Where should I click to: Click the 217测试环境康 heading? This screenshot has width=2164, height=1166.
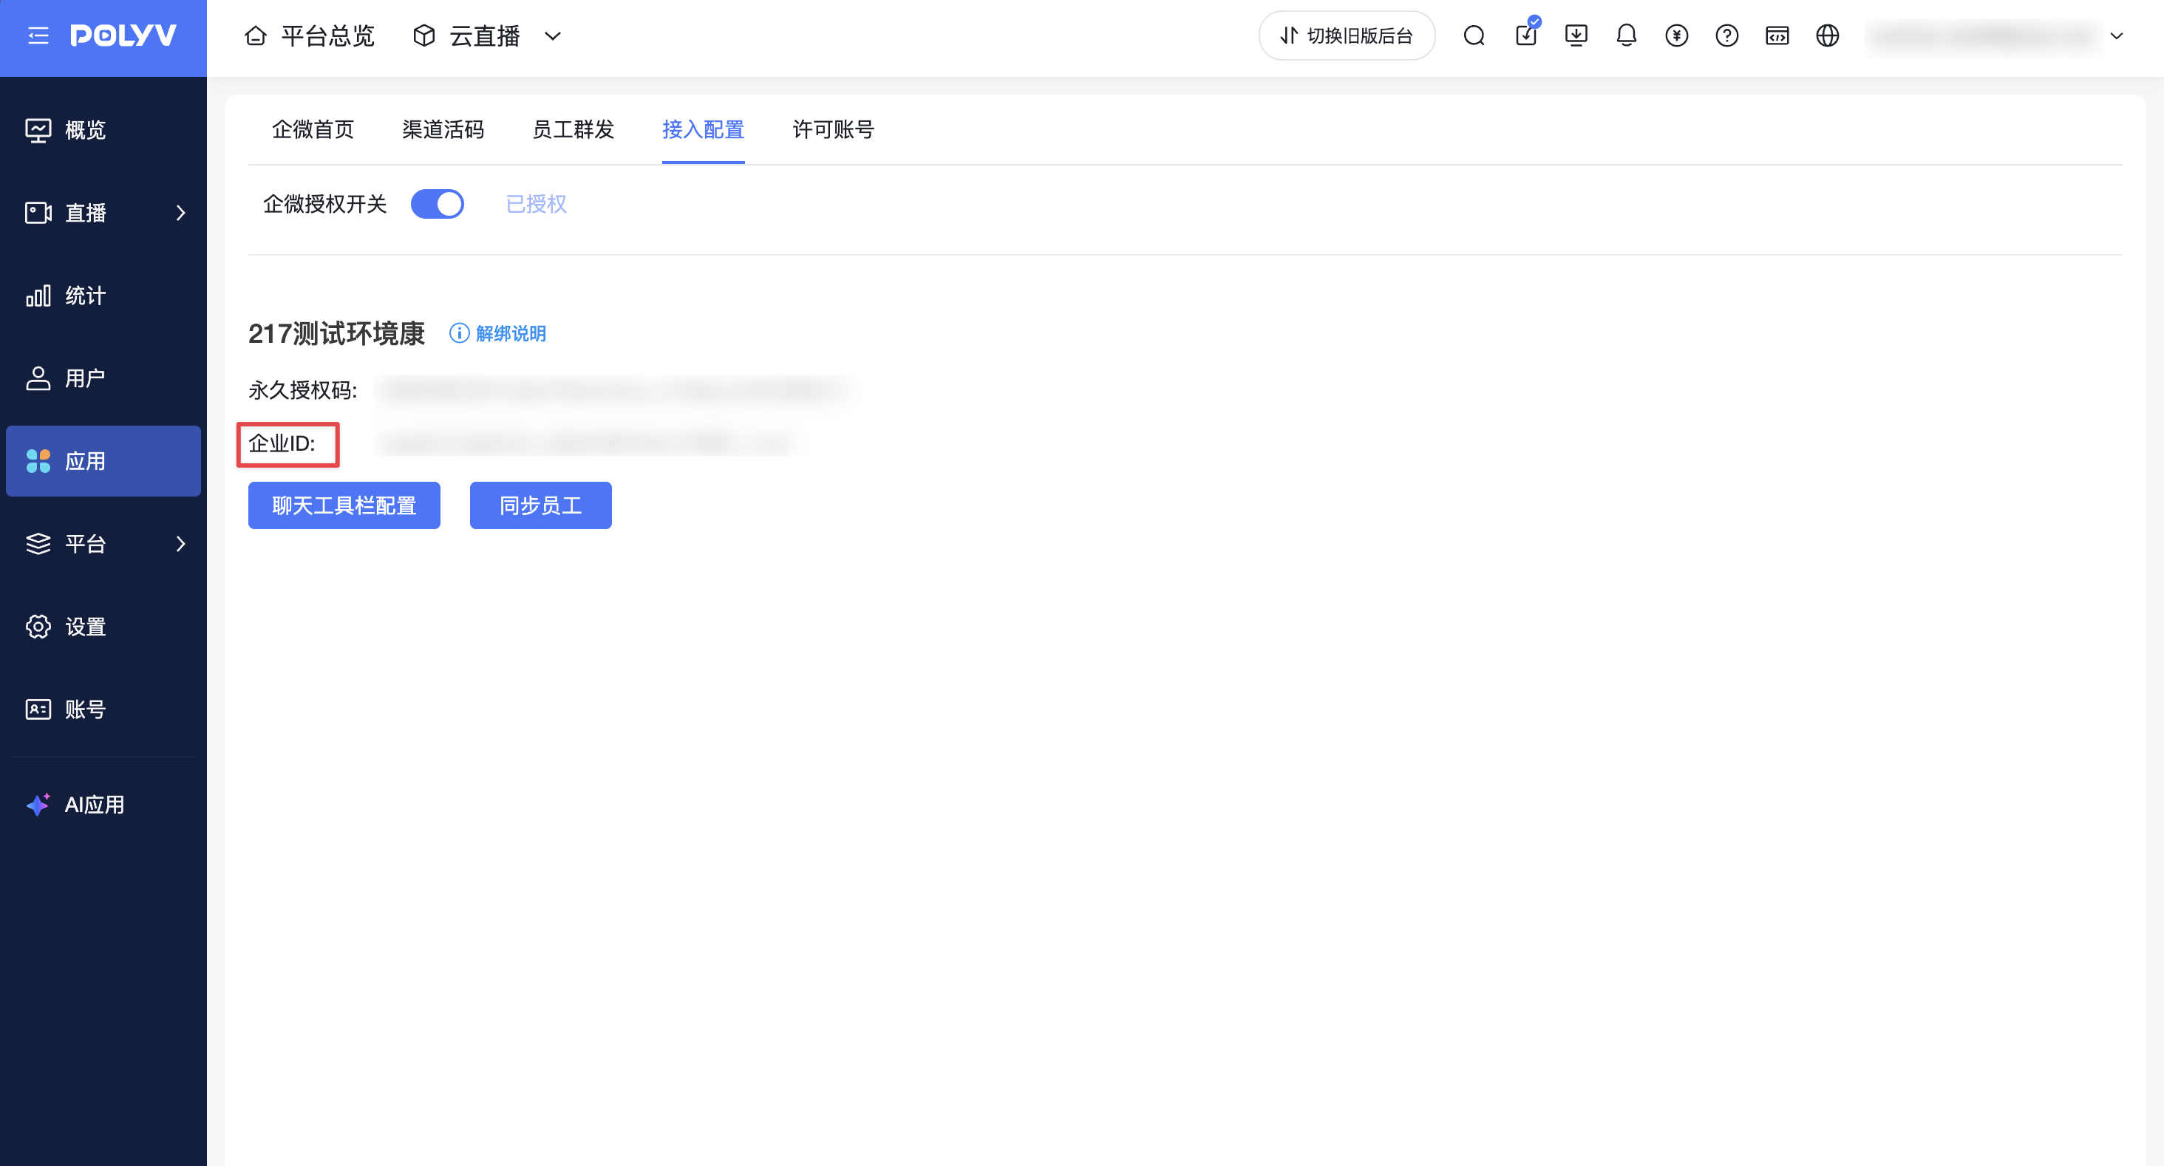coord(337,333)
